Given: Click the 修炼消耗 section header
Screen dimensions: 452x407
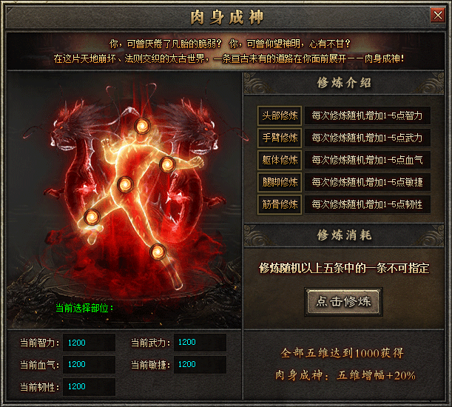Looking at the screenshot, I should tap(344, 235).
